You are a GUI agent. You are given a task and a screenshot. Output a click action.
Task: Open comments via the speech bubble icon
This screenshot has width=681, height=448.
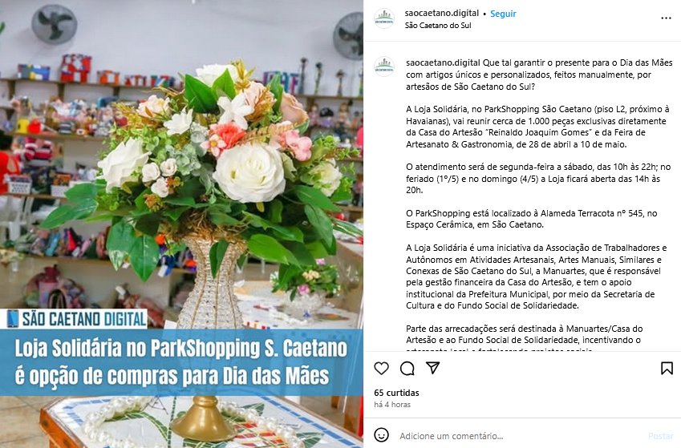click(x=407, y=368)
